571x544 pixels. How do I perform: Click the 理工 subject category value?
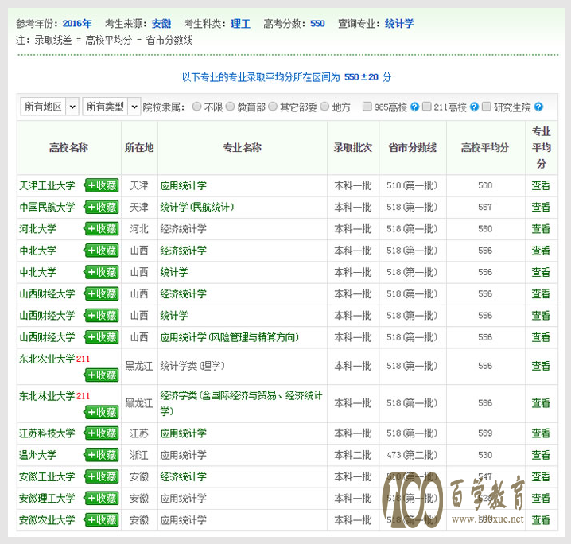(x=240, y=24)
